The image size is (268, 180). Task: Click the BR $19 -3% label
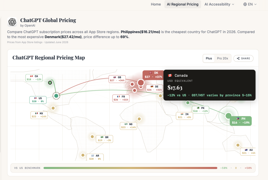tap(104, 139)
